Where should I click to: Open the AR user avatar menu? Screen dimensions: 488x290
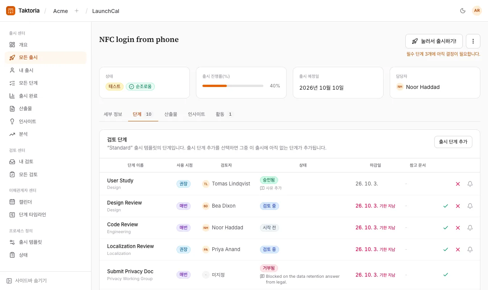coord(477,11)
